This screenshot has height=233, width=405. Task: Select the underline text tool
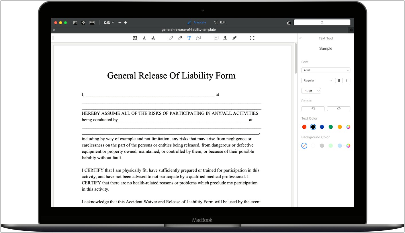pos(144,38)
